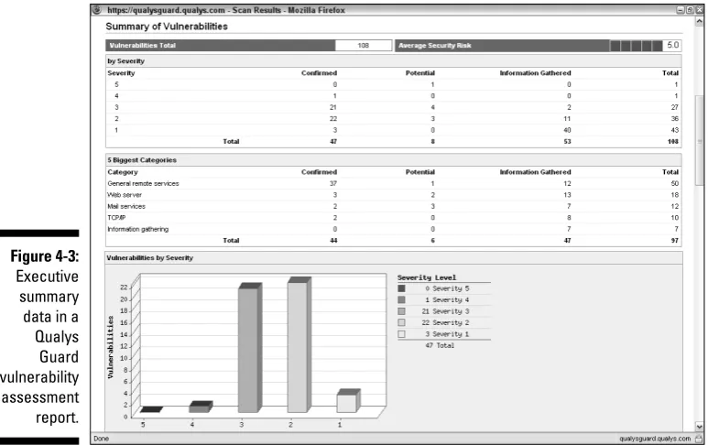Click the Severity column header
The width and height of the screenshot is (708, 445).
pyautogui.click(x=121, y=72)
